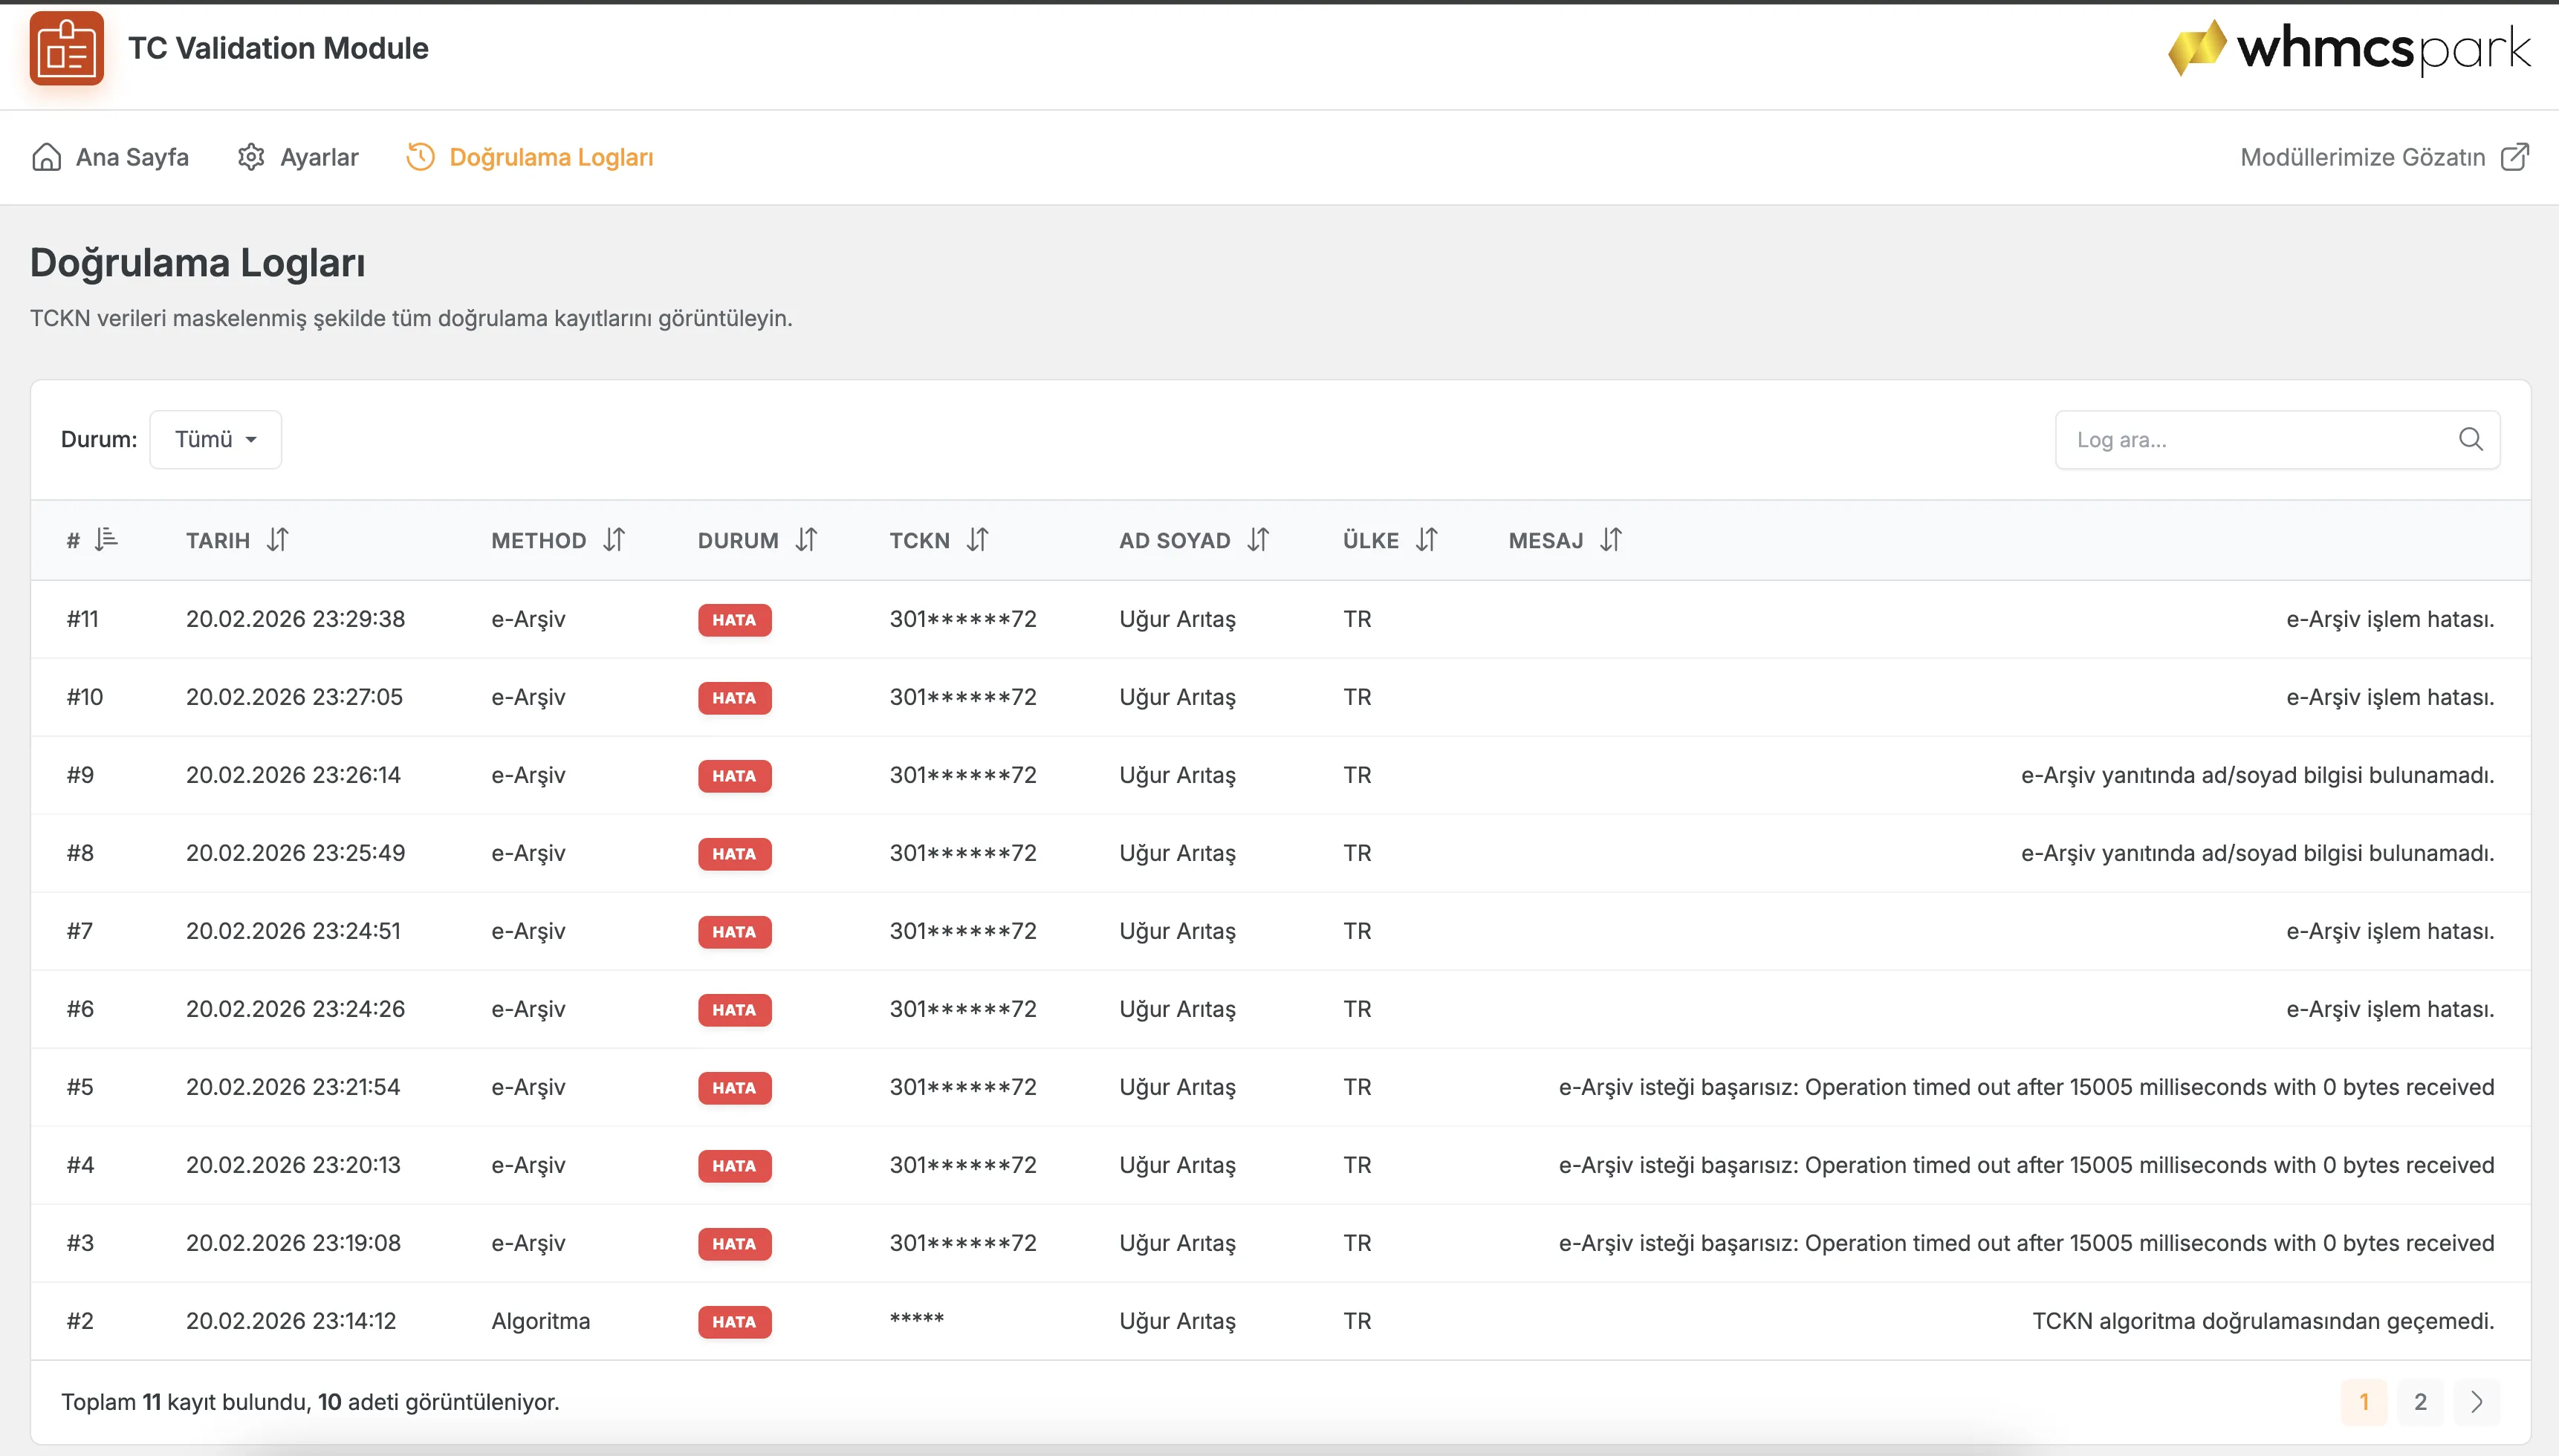Open the Ana Sayfa tab
This screenshot has height=1456, width=2559.
110,157
